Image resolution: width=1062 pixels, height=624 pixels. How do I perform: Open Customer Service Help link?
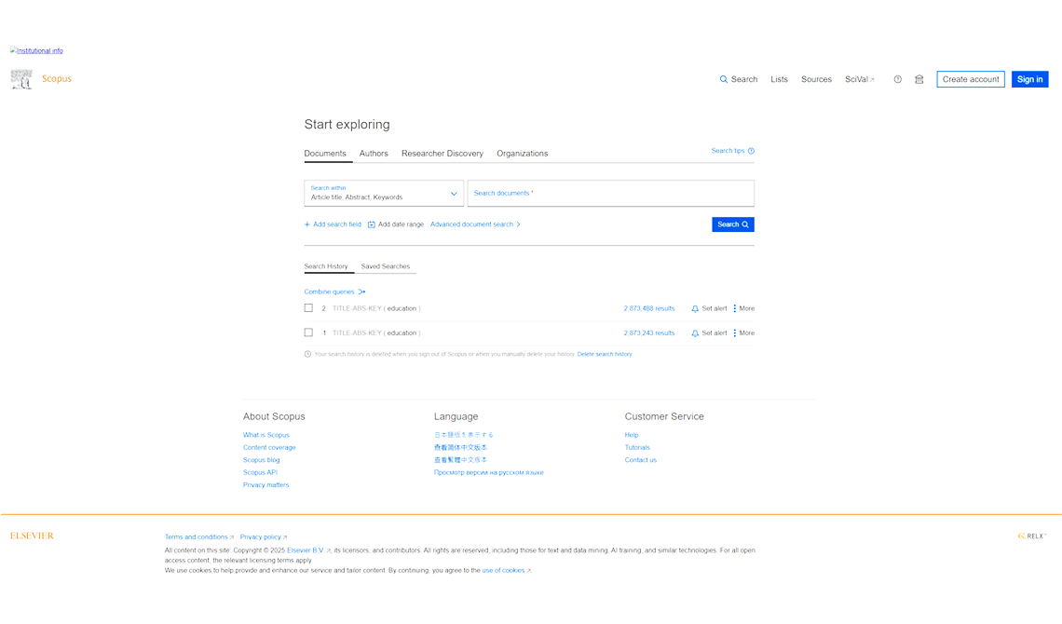pyautogui.click(x=632, y=435)
